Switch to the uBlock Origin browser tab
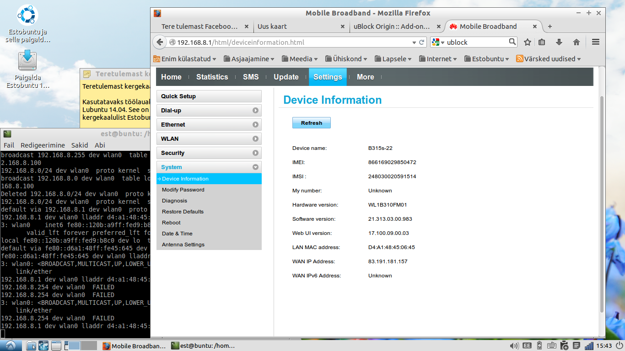 pos(396,27)
